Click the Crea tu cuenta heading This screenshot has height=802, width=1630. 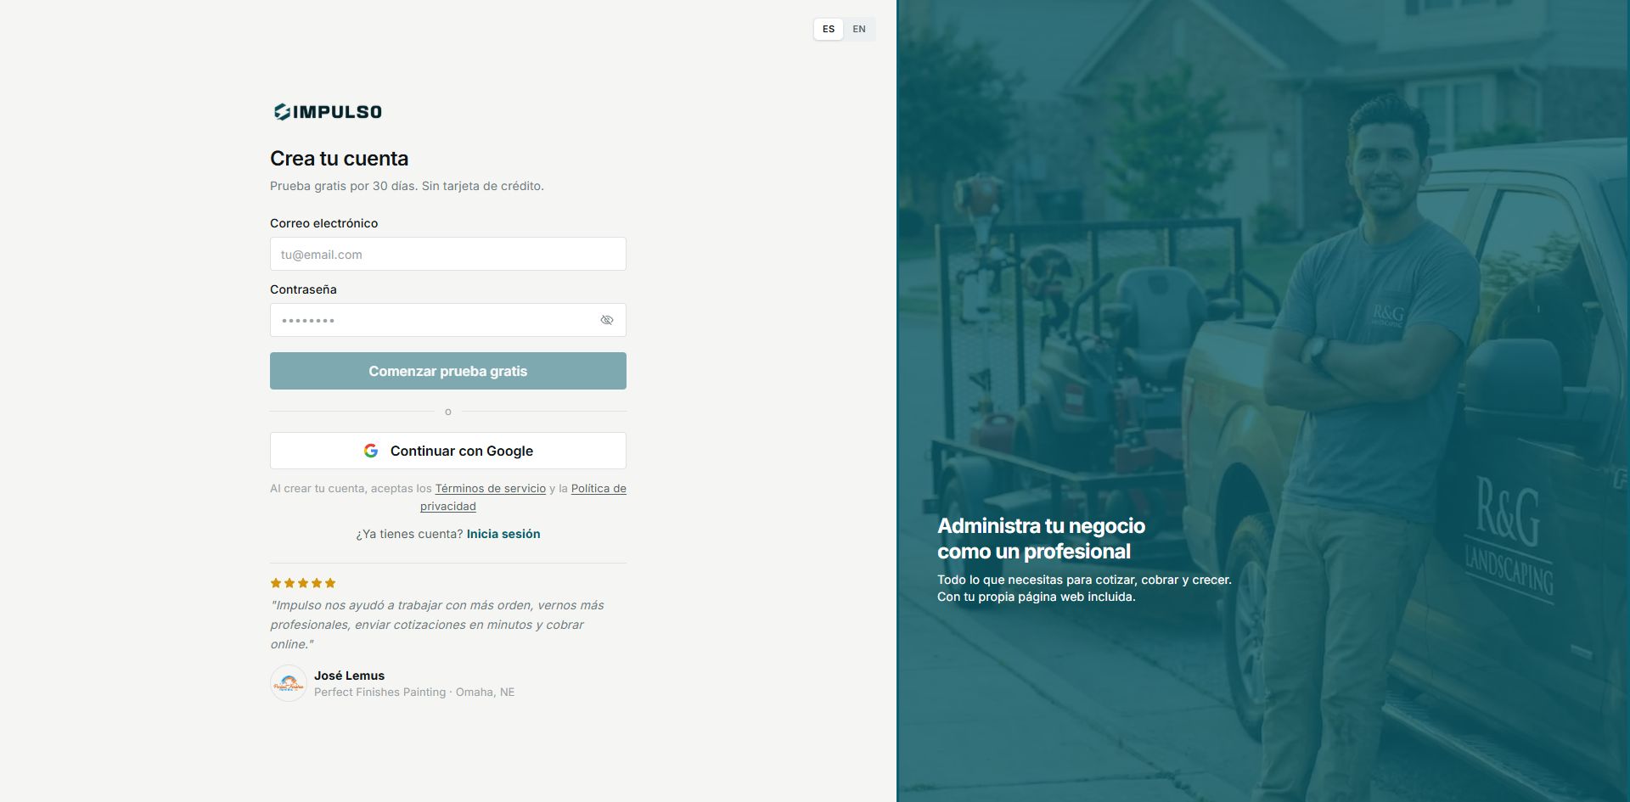(340, 159)
